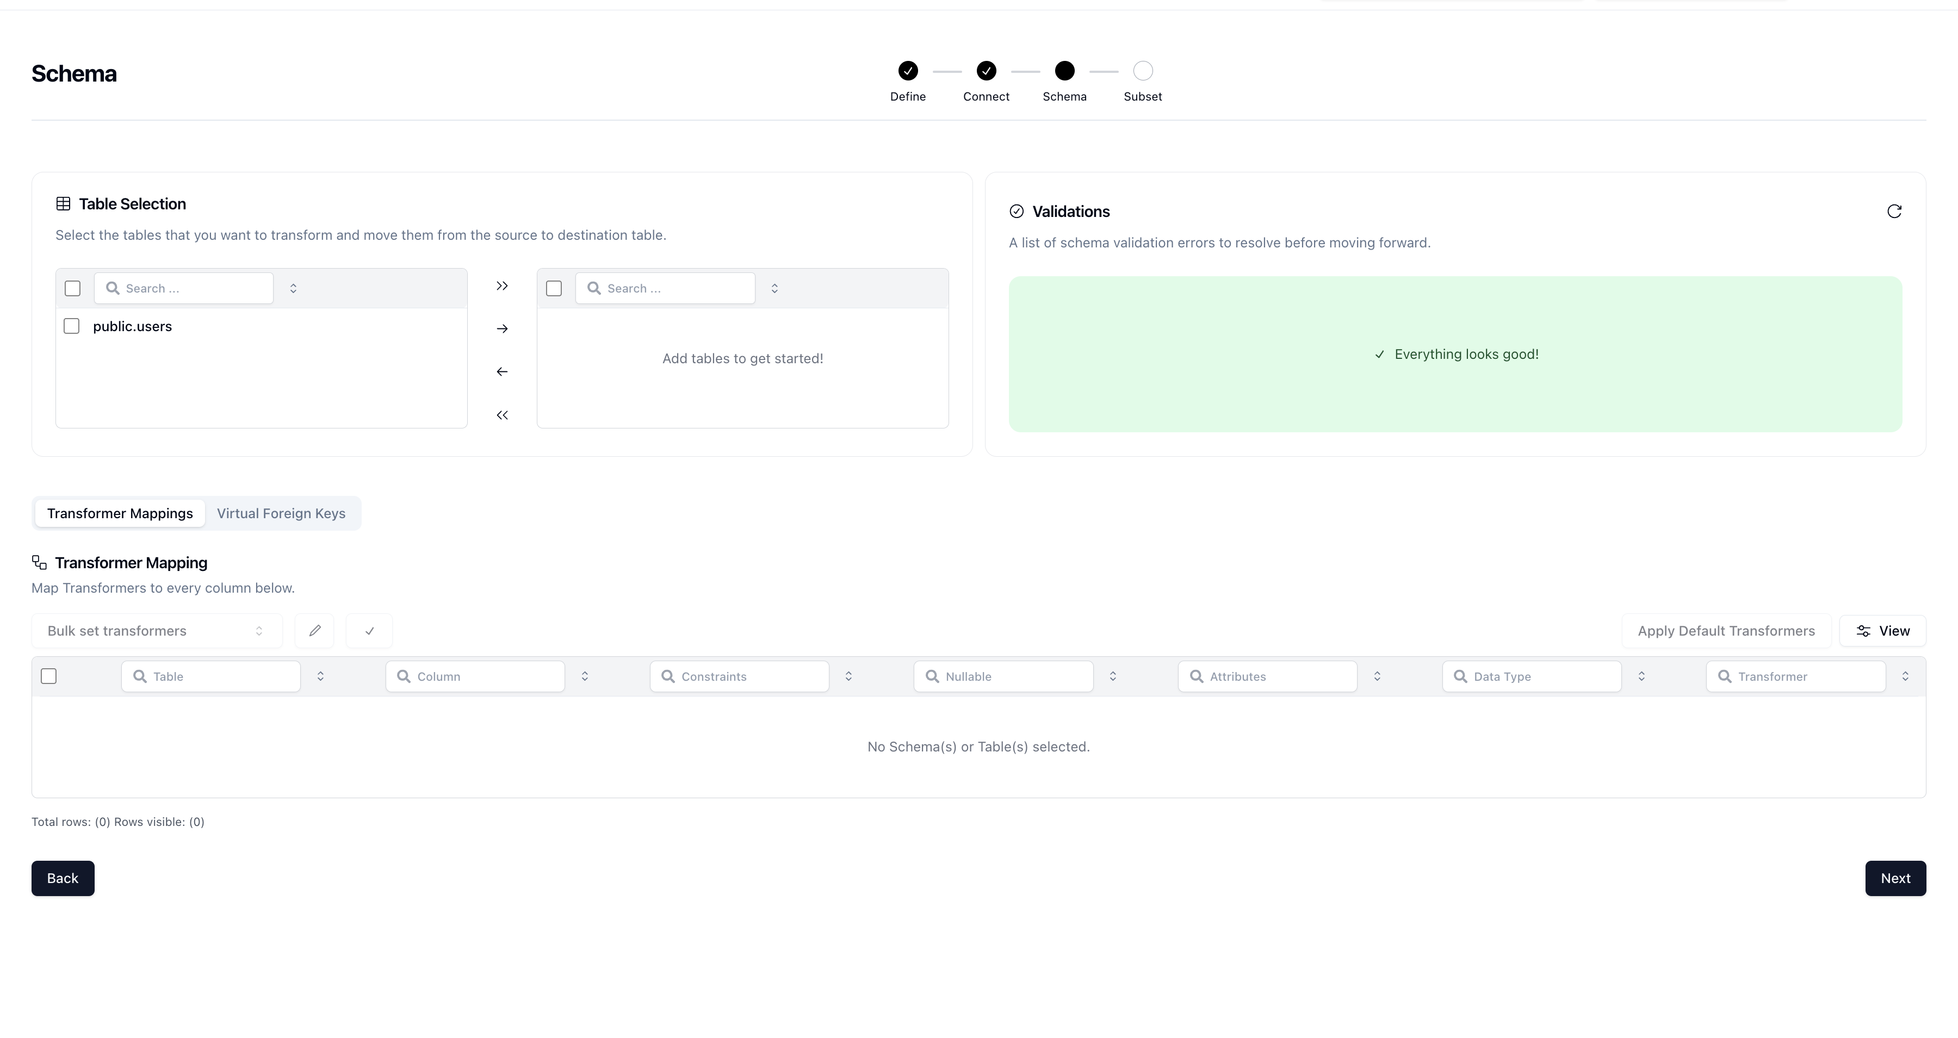Click the Schema step circle
1958x1038 pixels.
coord(1065,71)
